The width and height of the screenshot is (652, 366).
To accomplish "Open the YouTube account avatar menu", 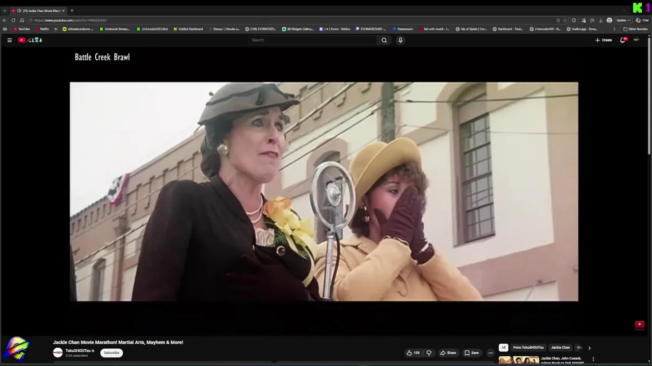I will coord(636,40).
